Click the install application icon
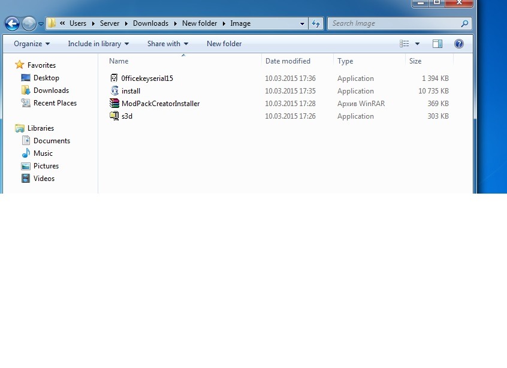This screenshot has height=368, width=507. [114, 91]
